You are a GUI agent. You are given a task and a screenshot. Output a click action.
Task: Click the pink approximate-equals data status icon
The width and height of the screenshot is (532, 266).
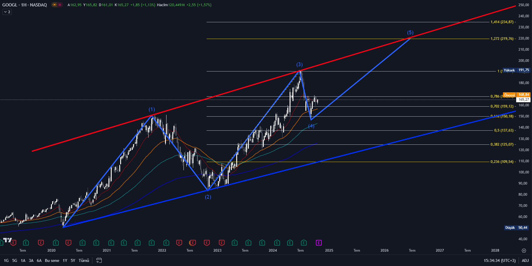pos(60,5)
